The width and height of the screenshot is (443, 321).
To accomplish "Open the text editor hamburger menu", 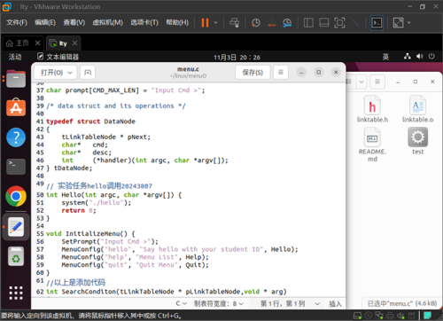I will pos(281,73).
